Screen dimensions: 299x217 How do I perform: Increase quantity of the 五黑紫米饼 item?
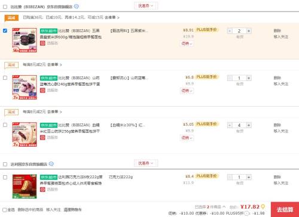[249, 31]
